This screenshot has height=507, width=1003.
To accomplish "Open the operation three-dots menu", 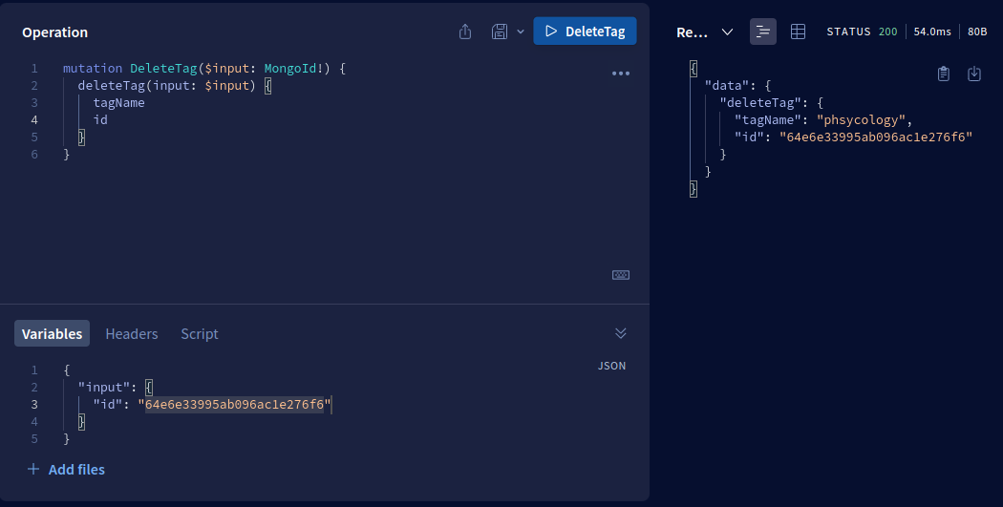I will 621,74.
